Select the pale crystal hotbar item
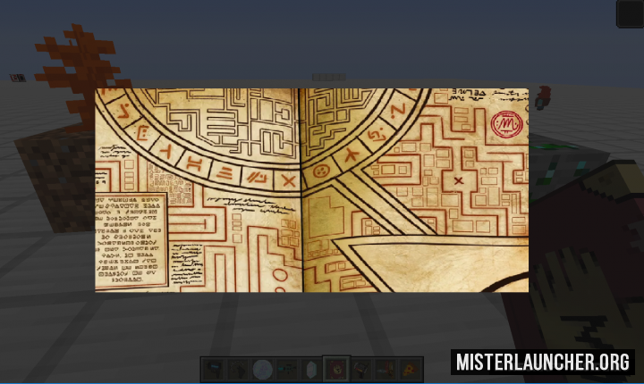Screen dimensions: 644x384 pos(312,369)
